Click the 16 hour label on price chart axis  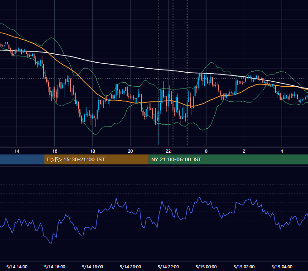click(55, 151)
